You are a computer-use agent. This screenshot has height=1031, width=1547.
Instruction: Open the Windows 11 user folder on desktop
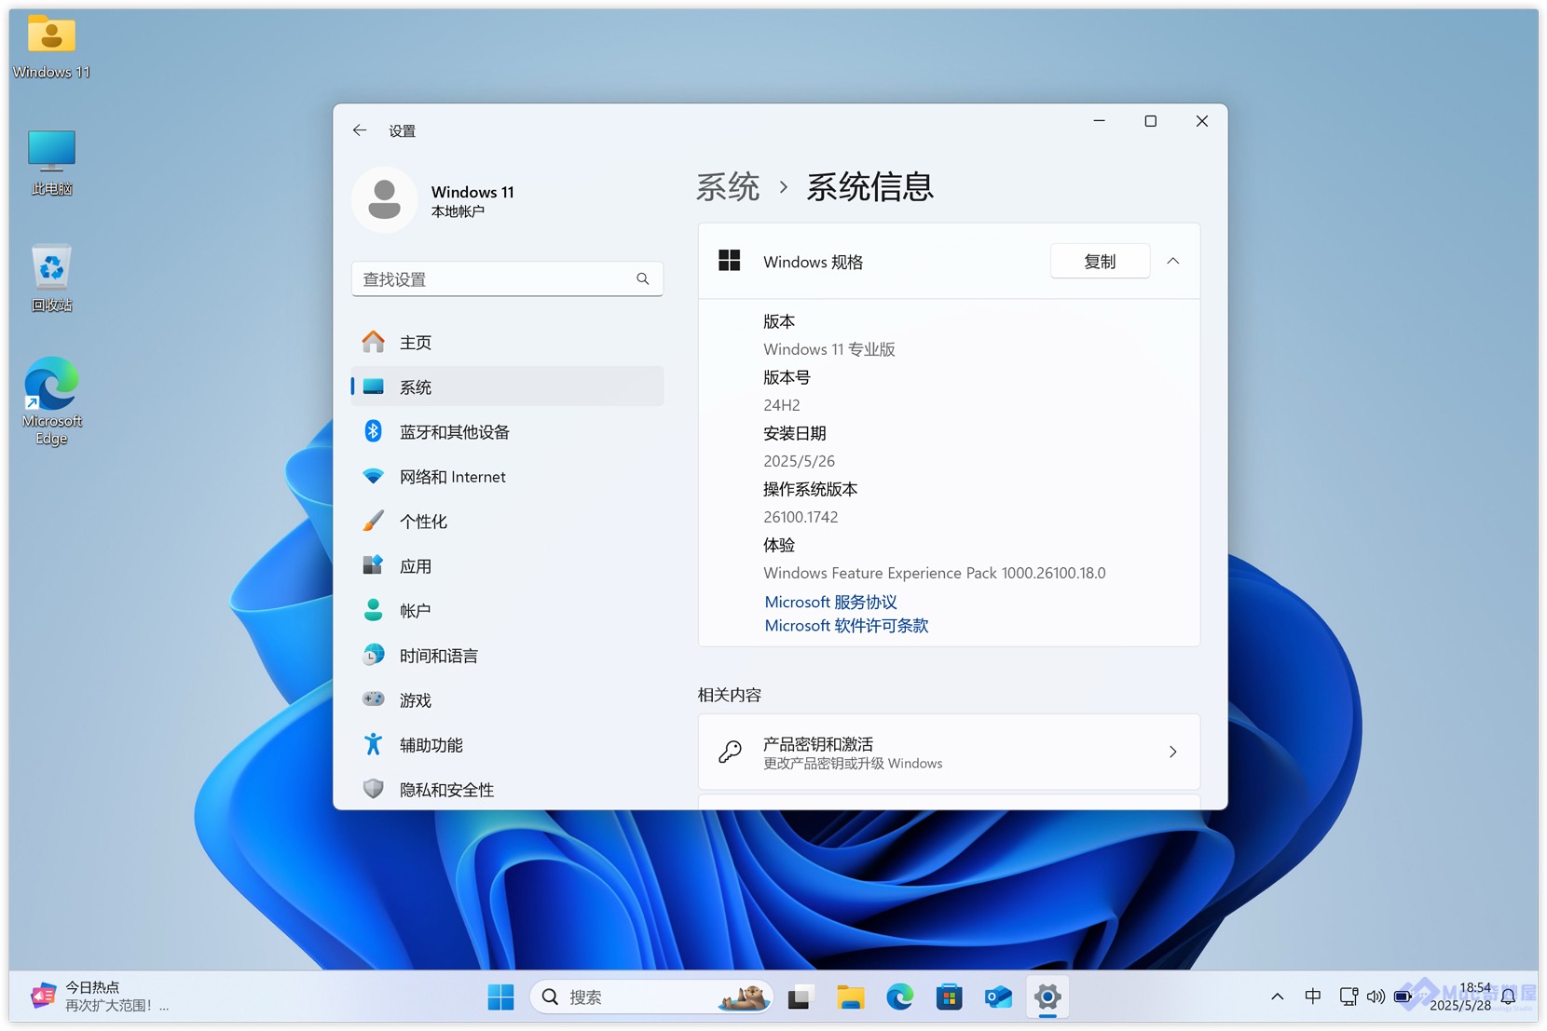(51, 47)
